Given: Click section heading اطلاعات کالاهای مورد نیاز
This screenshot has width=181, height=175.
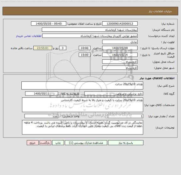Looking at the screenshot, I should tap(157, 78).
